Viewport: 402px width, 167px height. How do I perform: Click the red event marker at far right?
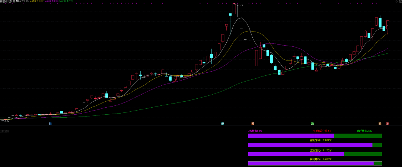[387, 124]
